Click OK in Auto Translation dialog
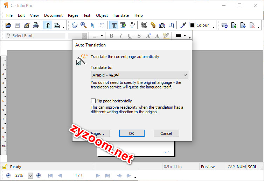The height and width of the screenshot is (181, 264). point(132,133)
